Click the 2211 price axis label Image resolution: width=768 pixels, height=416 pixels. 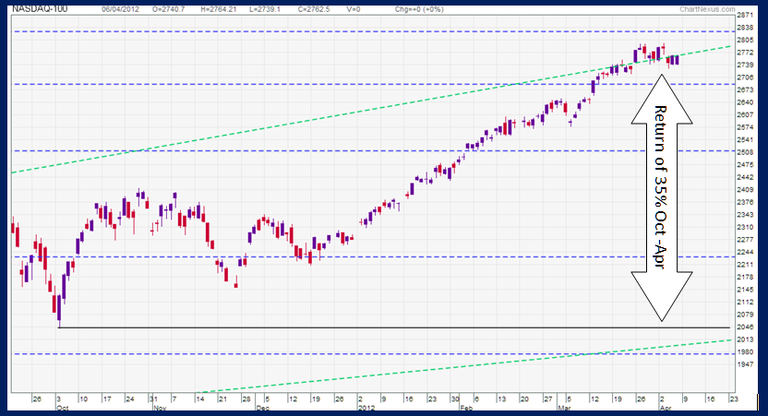pos(745,265)
